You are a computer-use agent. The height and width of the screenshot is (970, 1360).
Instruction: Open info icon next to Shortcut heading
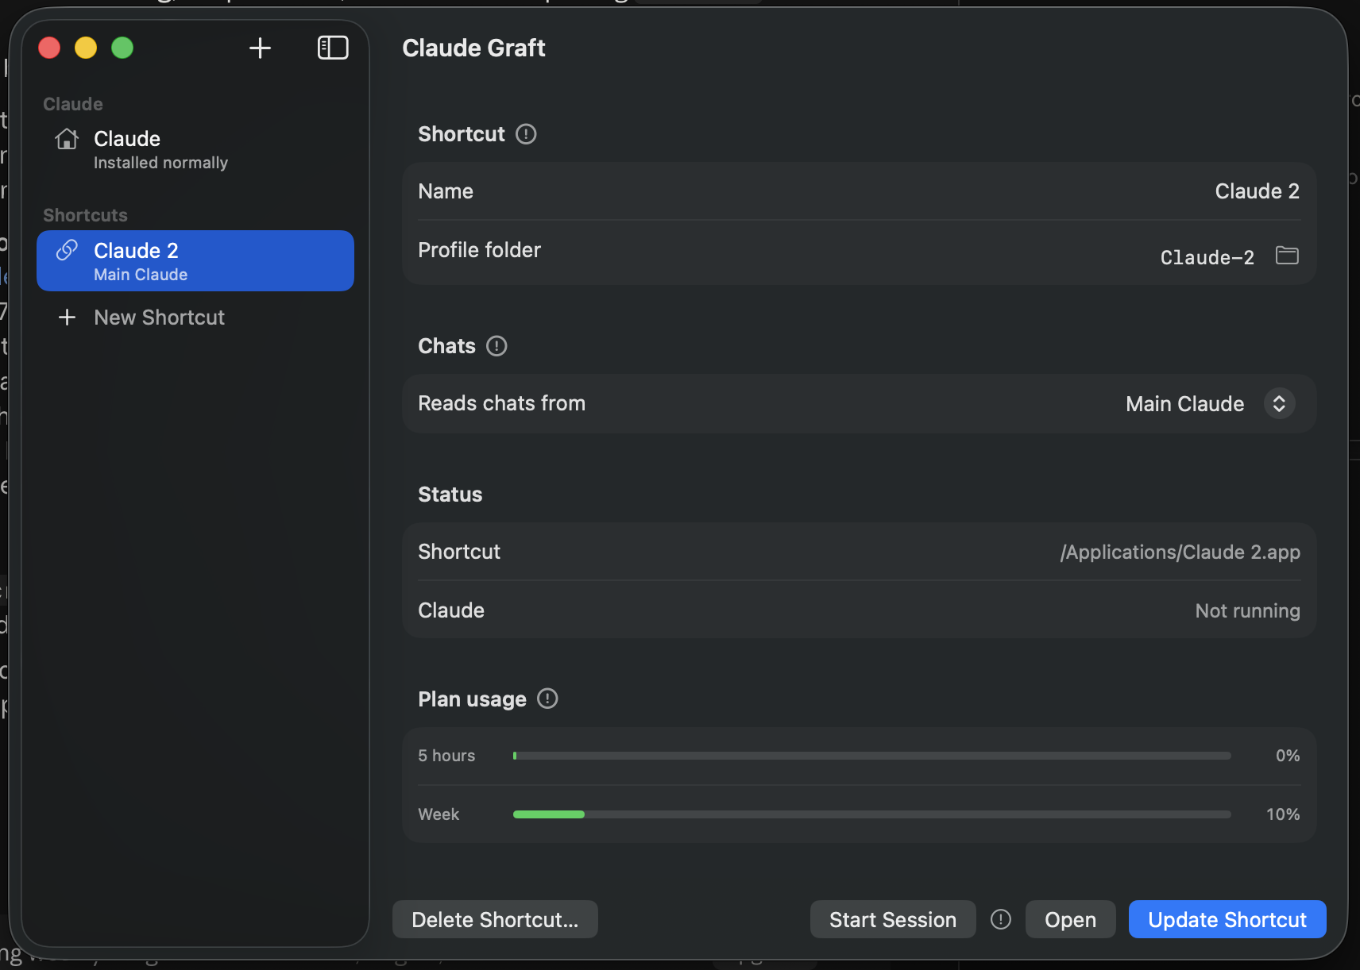(526, 134)
